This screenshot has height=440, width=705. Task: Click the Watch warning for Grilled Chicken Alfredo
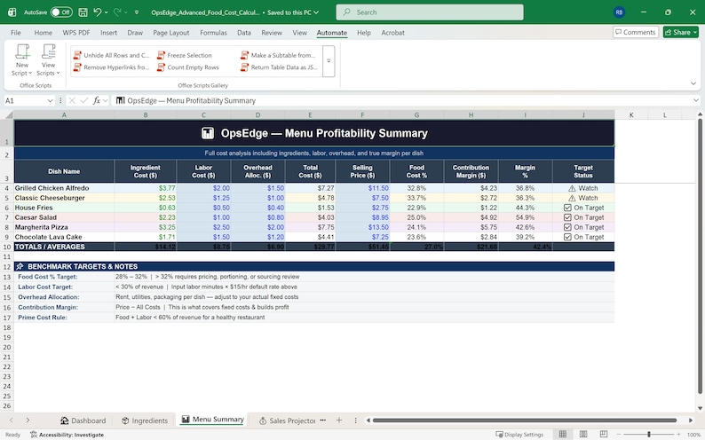[x=583, y=188]
